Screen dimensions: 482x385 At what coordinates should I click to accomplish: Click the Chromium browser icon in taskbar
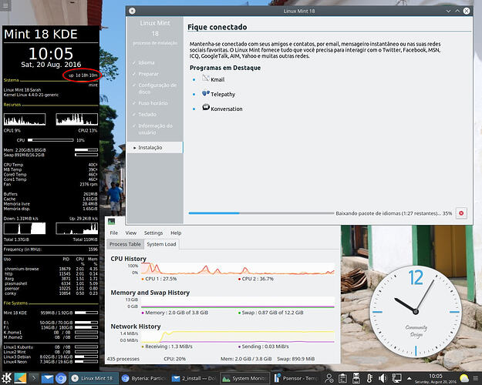click(61, 378)
